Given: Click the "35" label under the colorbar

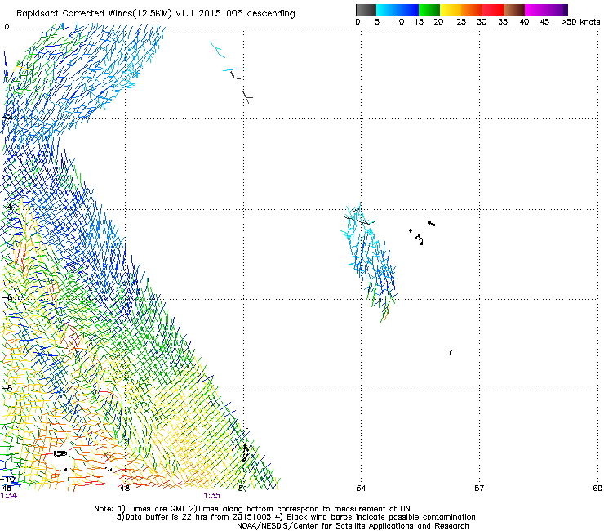Looking at the screenshot, I should (x=503, y=22).
